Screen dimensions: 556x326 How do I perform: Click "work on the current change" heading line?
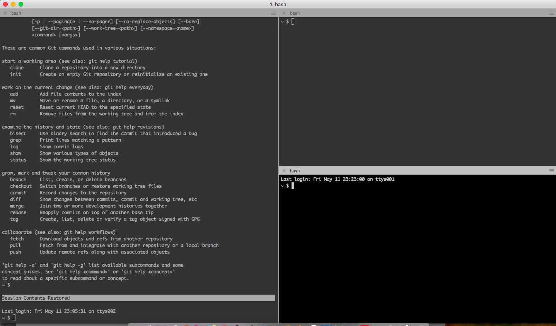(x=78, y=88)
